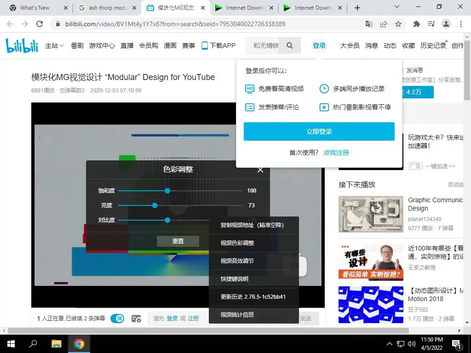This screenshot has width=471, height=353.
Task: Close the 'ash thorp modu' tab
Action: [135, 8]
